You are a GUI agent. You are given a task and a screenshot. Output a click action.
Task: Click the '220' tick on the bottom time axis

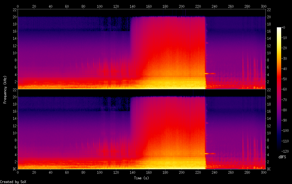198,172
